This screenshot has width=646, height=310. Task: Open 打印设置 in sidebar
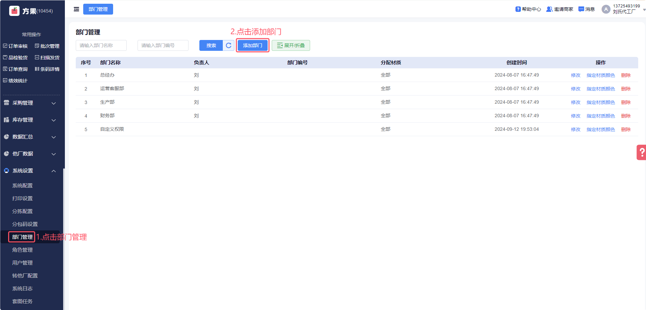(x=22, y=199)
